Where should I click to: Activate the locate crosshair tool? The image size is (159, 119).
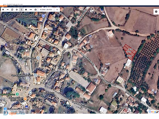coord(17,10)
